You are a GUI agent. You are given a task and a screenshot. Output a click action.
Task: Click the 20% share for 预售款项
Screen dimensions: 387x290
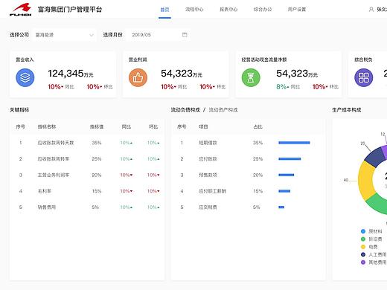click(x=258, y=175)
